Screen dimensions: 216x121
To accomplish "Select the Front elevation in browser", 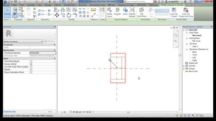I will [x=195, y=55].
